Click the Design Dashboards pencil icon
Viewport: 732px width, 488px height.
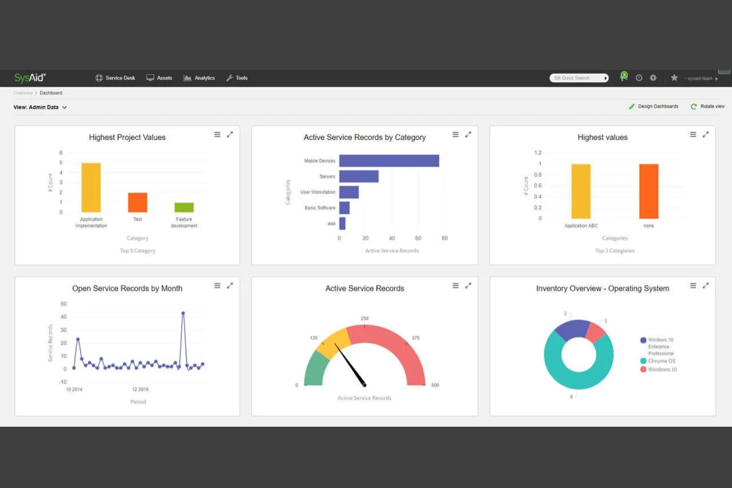pyautogui.click(x=632, y=106)
